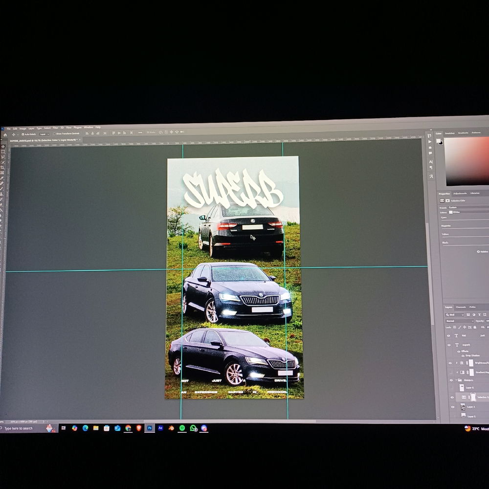The height and width of the screenshot is (489, 489).
Task: Filter layers by type layers icon
Action: pos(479,314)
